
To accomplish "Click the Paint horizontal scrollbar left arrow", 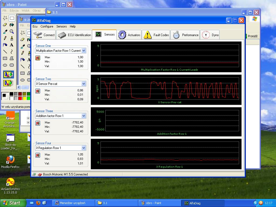I will tap(19, 87).
